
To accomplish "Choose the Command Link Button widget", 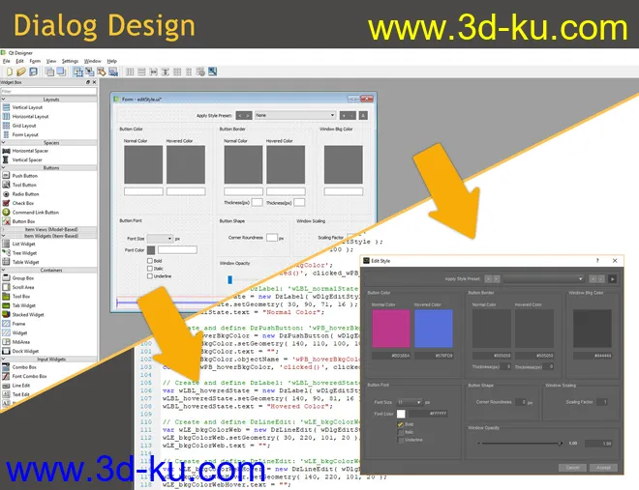I will click(x=35, y=213).
